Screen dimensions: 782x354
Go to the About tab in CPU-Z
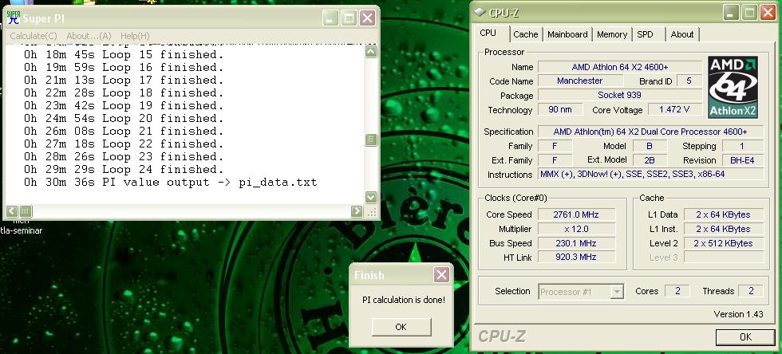coord(681,34)
